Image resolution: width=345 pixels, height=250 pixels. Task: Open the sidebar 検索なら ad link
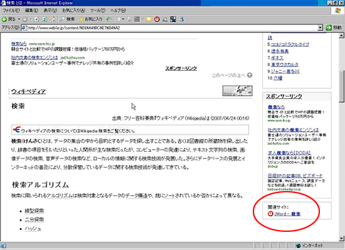click(x=276, y=107)
